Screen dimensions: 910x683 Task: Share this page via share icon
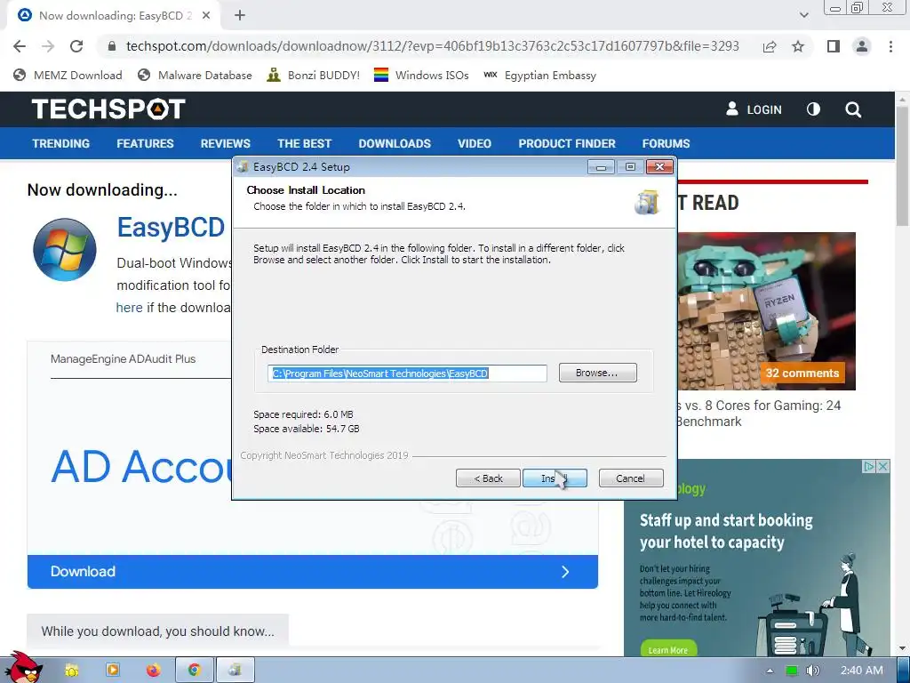tap(770, 46)
